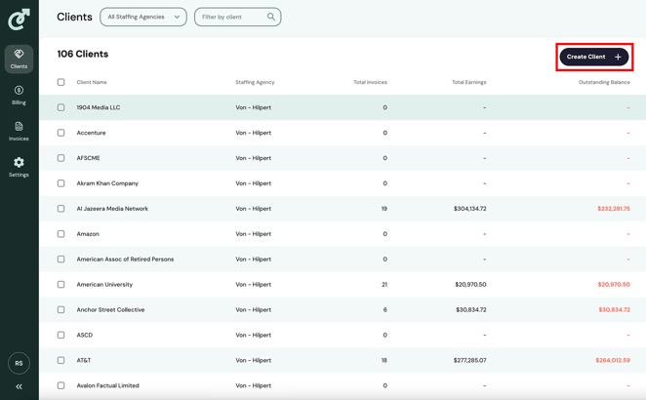
Task: Toggle the select-all clients checkbox
Action: pyautogui.click(x=61, y=82)
